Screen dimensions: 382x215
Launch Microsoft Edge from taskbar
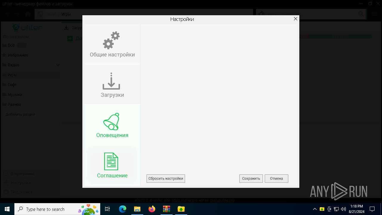[x=123, y=209]
